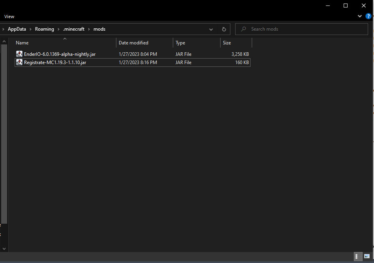Click Roaming in the address path
374x263 pixels.
click(x=44, y=29)
